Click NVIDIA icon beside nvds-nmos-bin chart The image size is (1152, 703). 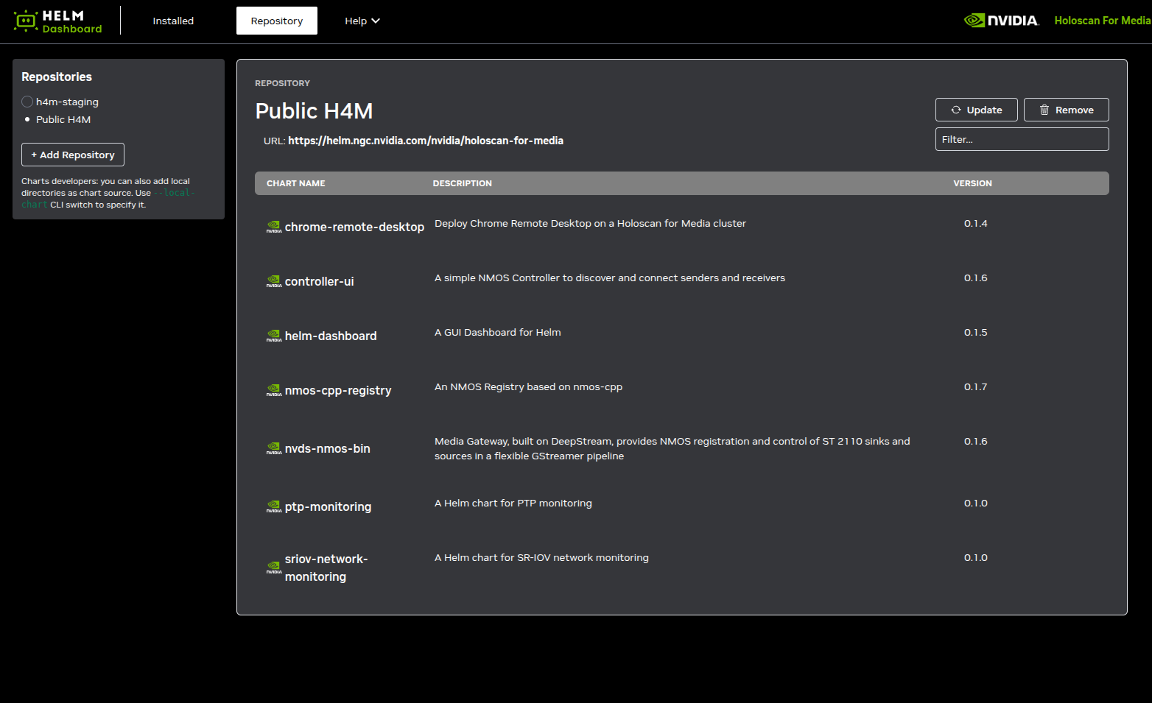[274, 448]
